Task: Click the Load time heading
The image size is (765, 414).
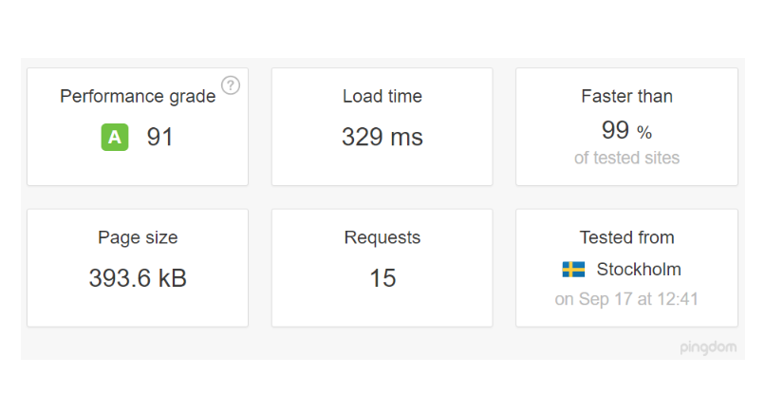Action: [x=382, y=97]
